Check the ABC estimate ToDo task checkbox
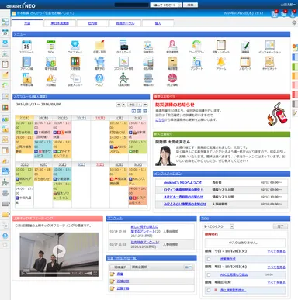The width and height of the screenshot is (298, 300). [x=209, y=274]
